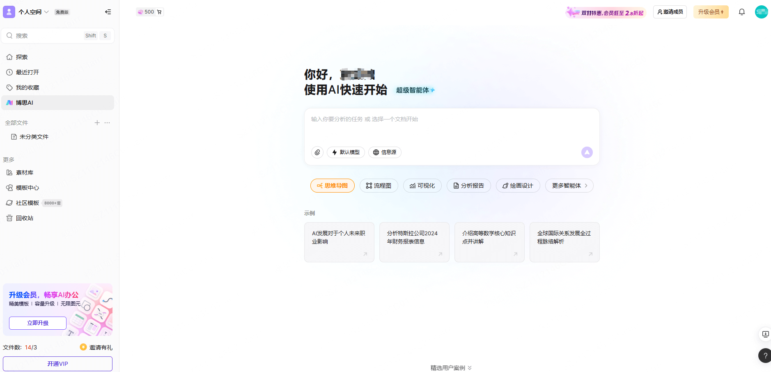This screenshot has height=372, width=771.
Task: Open 回收站 from the sidebar
Action: (25, 218)
